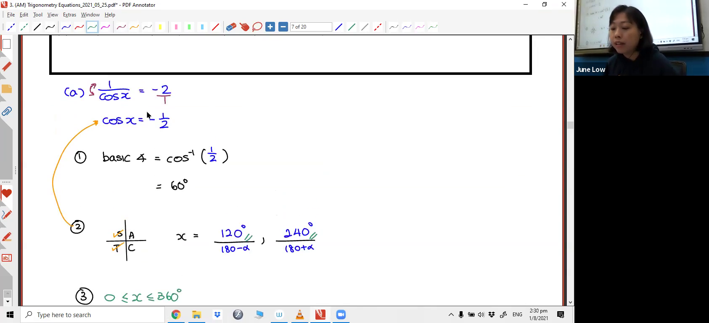709x323 pixels.
Task: Open the Windows Start menu
Action: [x=10, y=315]
